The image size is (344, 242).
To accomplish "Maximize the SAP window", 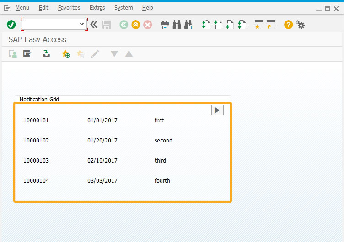I will coord(328,9).
